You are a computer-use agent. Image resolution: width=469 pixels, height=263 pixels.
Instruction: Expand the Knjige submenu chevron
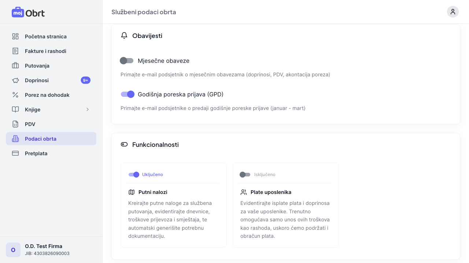[88, 110]
